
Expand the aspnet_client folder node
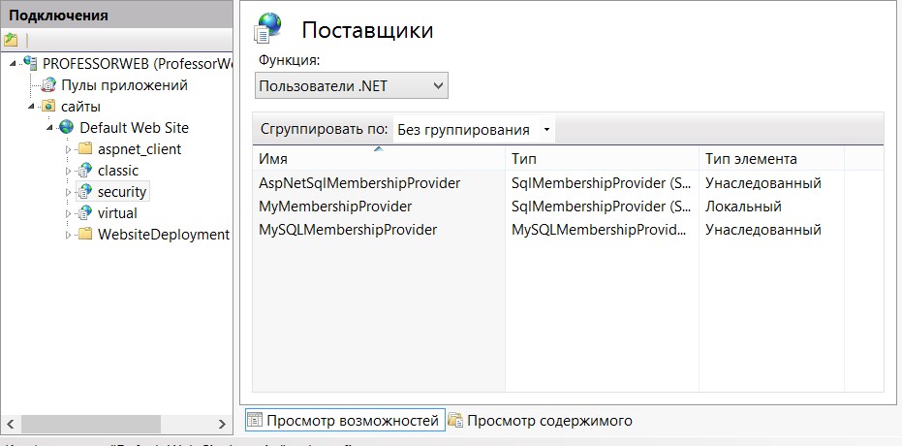[69, 149]
